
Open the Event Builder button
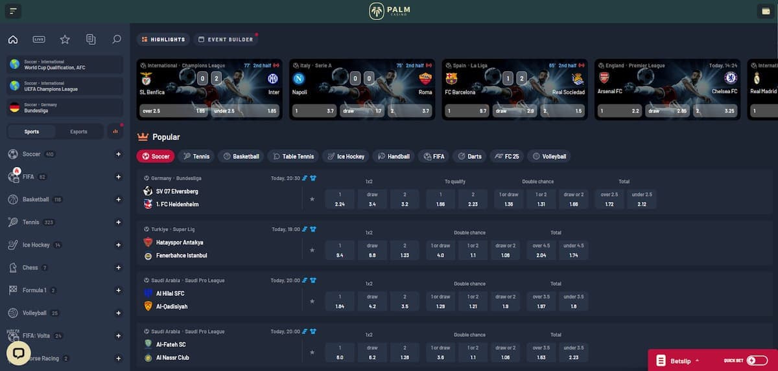click(226, 39)
